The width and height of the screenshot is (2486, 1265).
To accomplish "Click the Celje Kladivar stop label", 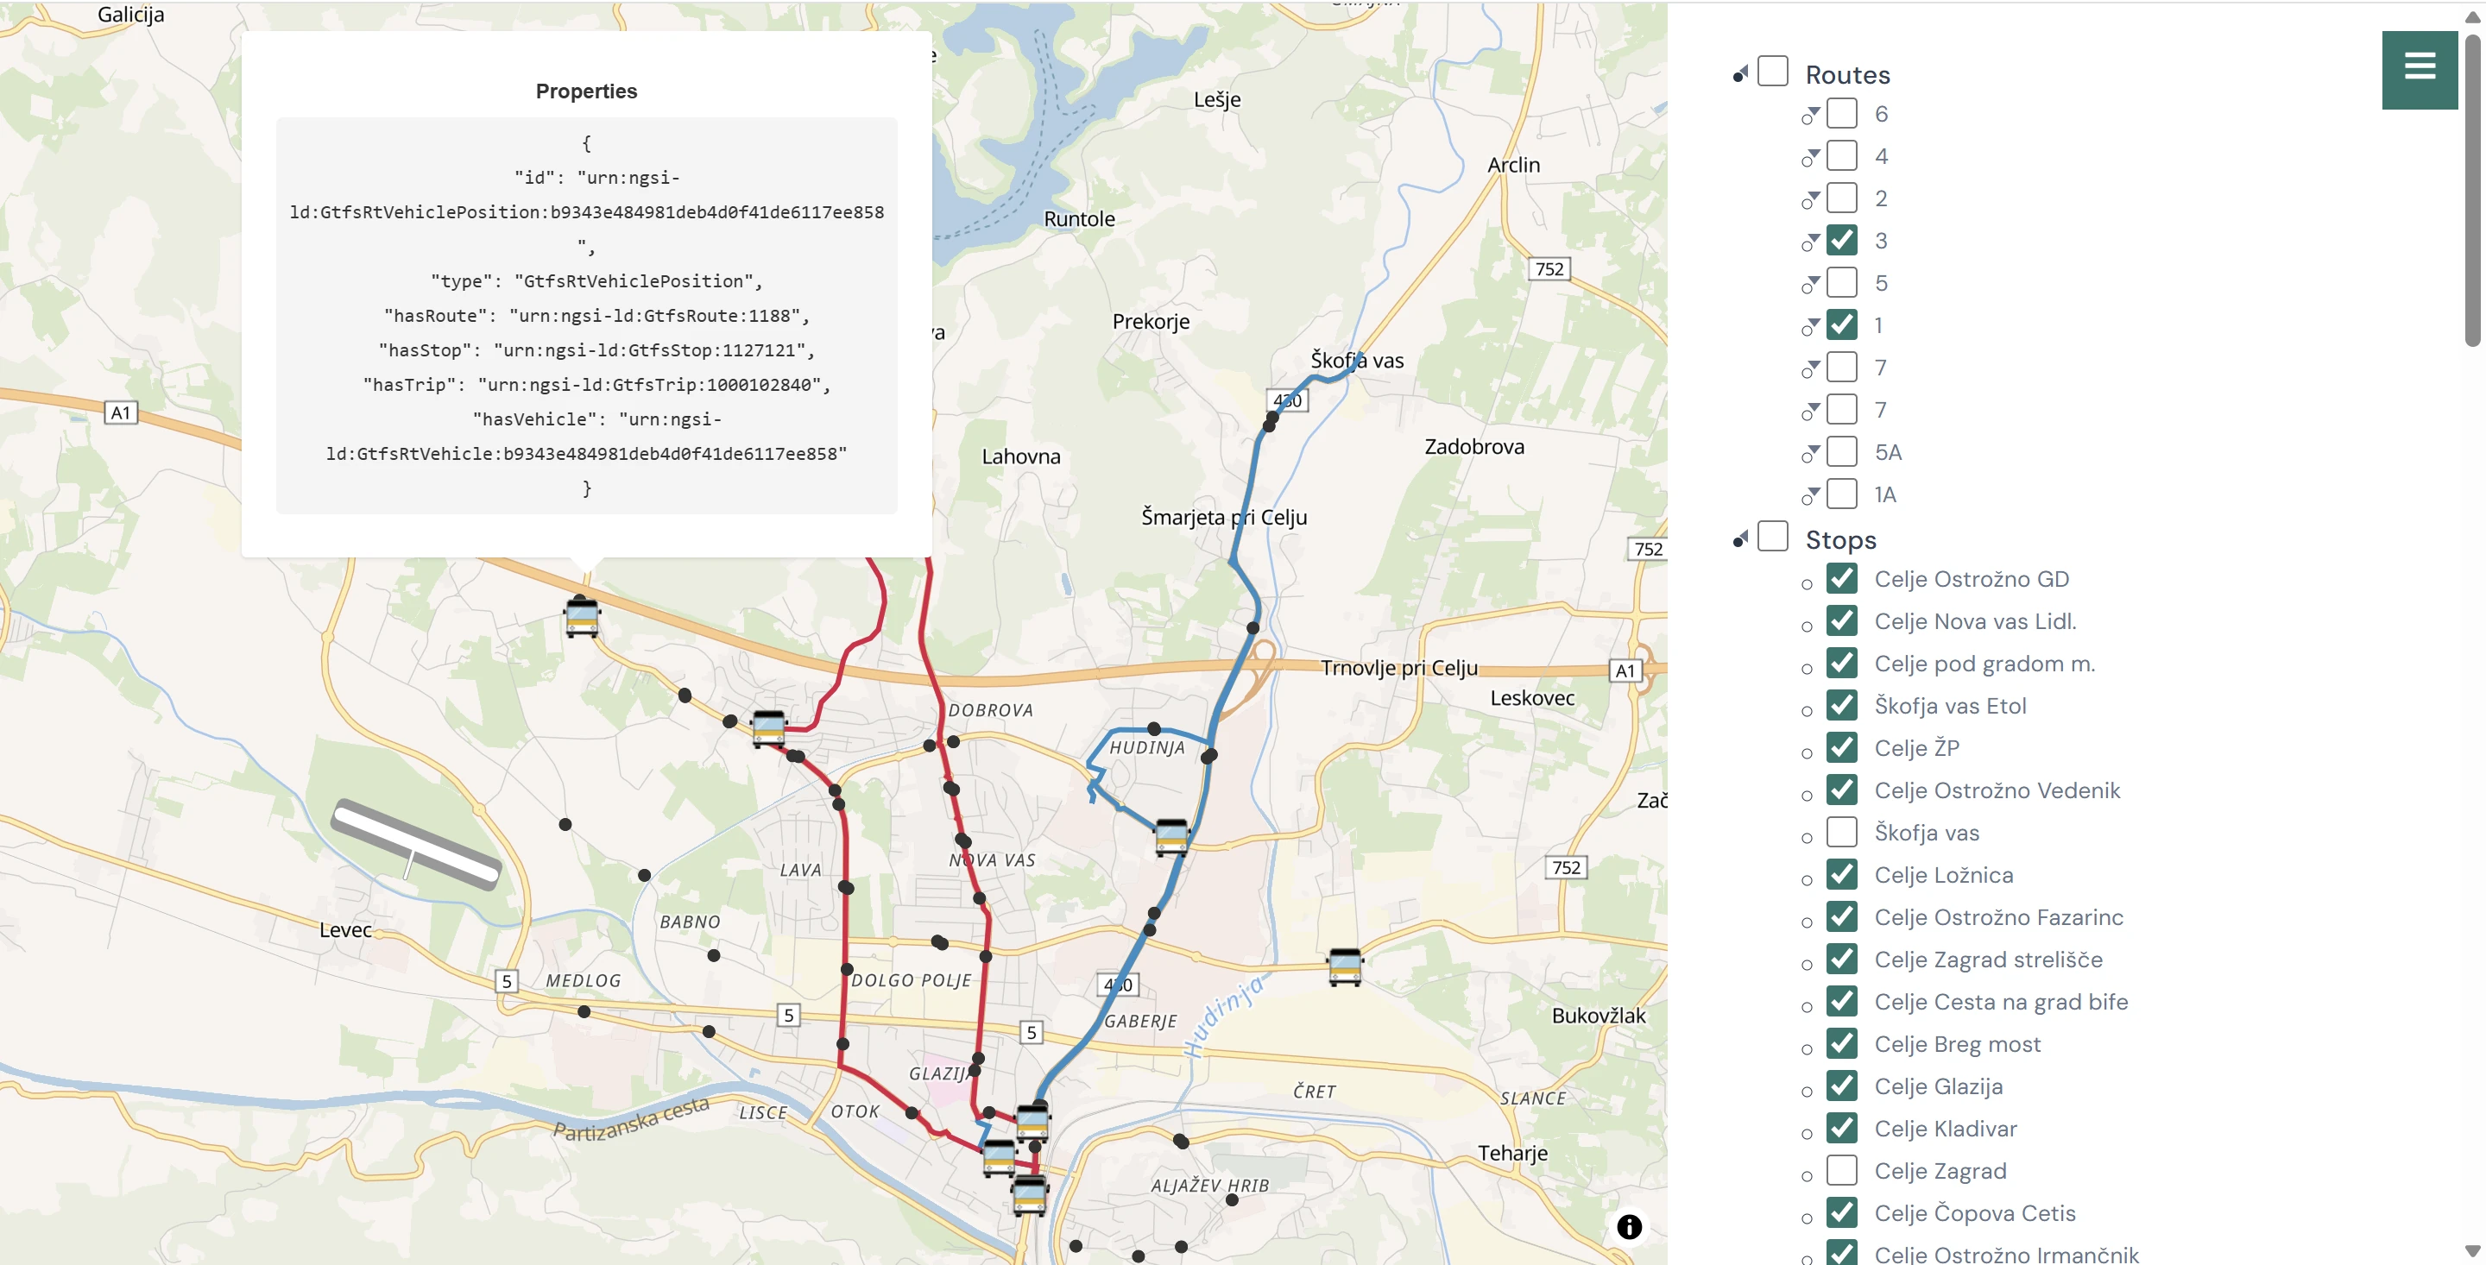I will pyautogui.click(x=1945, y=1129).
